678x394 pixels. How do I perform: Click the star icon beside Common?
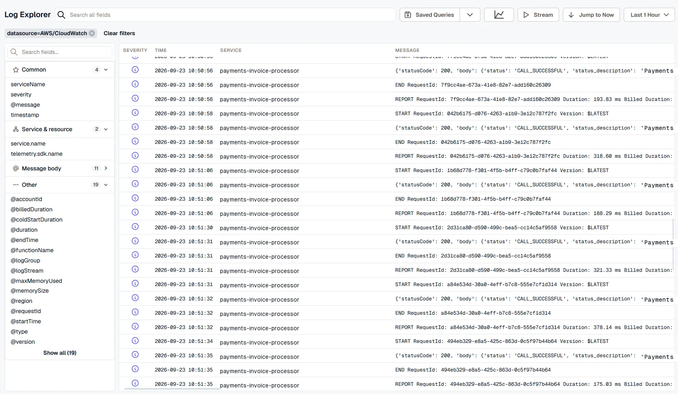point(16,70)
